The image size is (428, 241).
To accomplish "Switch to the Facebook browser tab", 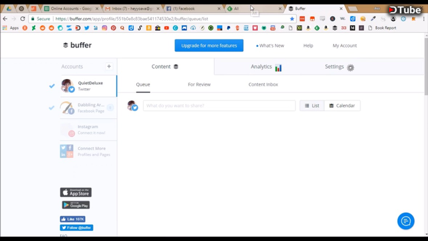I will tap(193, 9).
